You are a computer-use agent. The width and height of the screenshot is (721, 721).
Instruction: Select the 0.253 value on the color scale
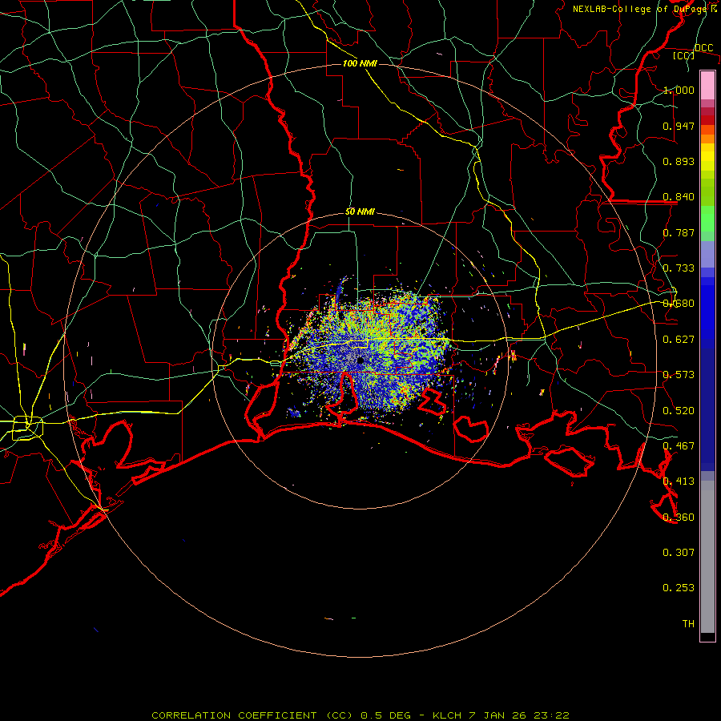tap(679, 588)
